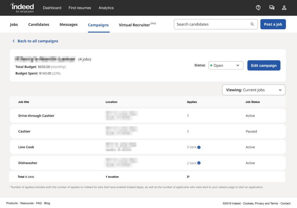The height and width of the screenshot is (208, 297).
Task: Go back to all campaigns
Action: point(37,41)
